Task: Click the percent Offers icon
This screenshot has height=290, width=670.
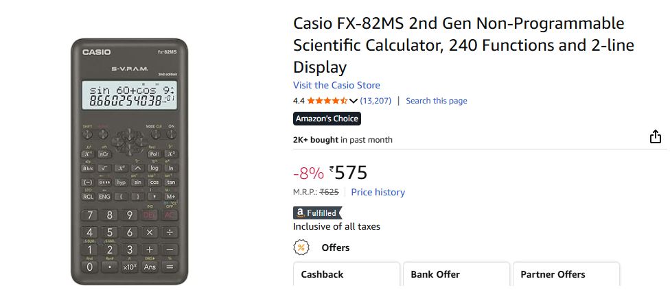Action: [301, 247]
